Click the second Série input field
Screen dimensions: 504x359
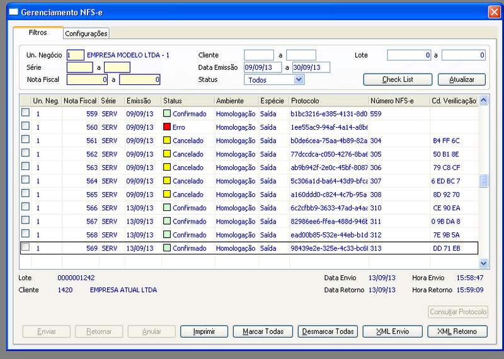117,67
